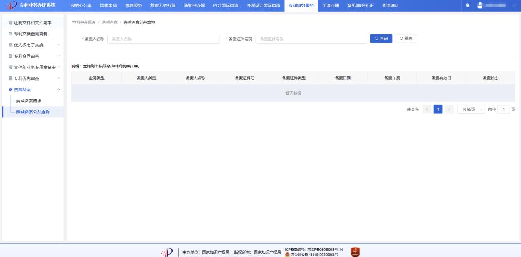This screenshot has height=257, width=521.
Task: Click the icon beside 证明文件和文件副本
Action: [10, 22]
